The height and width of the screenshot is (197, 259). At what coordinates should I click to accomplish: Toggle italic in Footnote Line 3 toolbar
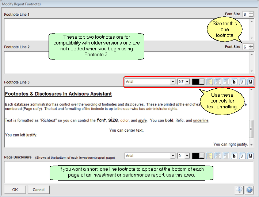[242, 82]
